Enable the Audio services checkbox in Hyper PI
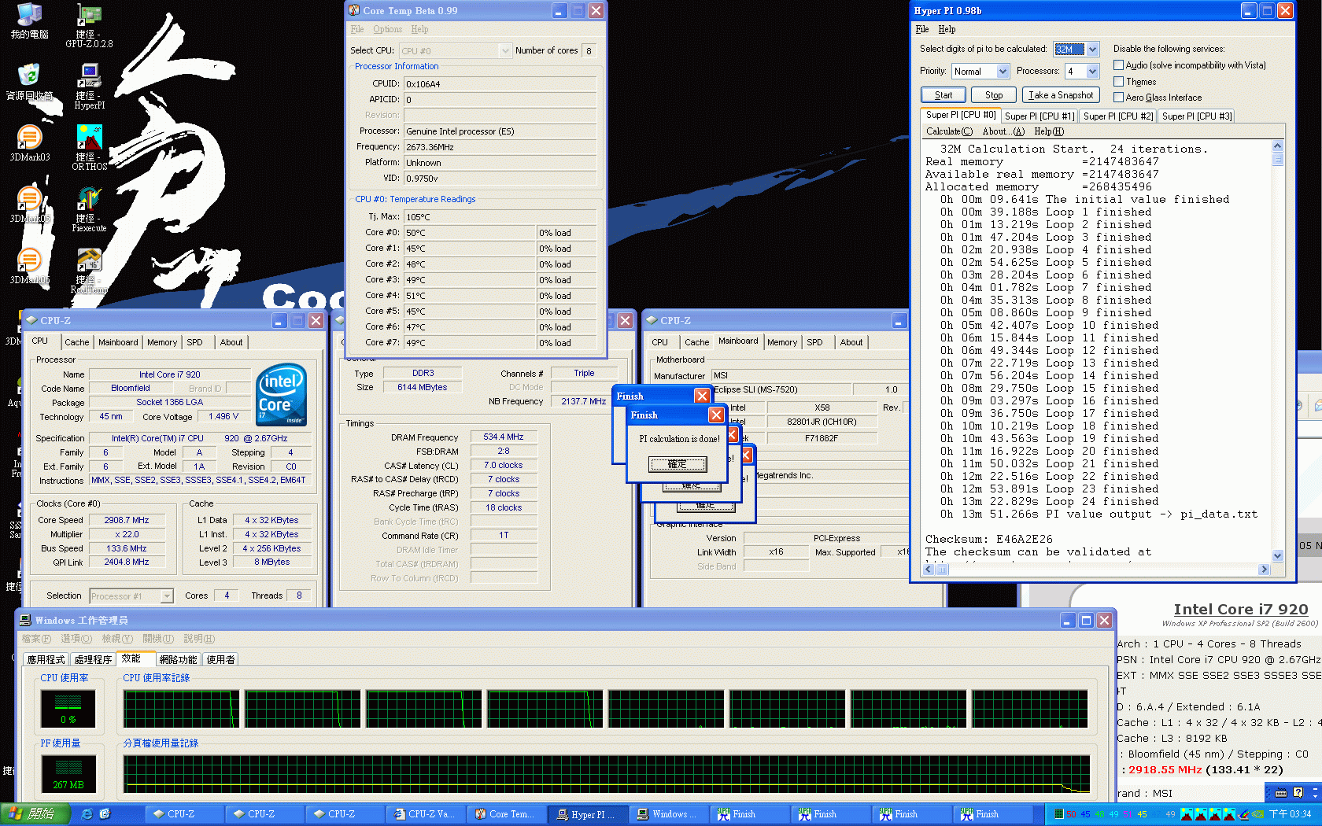 click(x=1118, y=65)
